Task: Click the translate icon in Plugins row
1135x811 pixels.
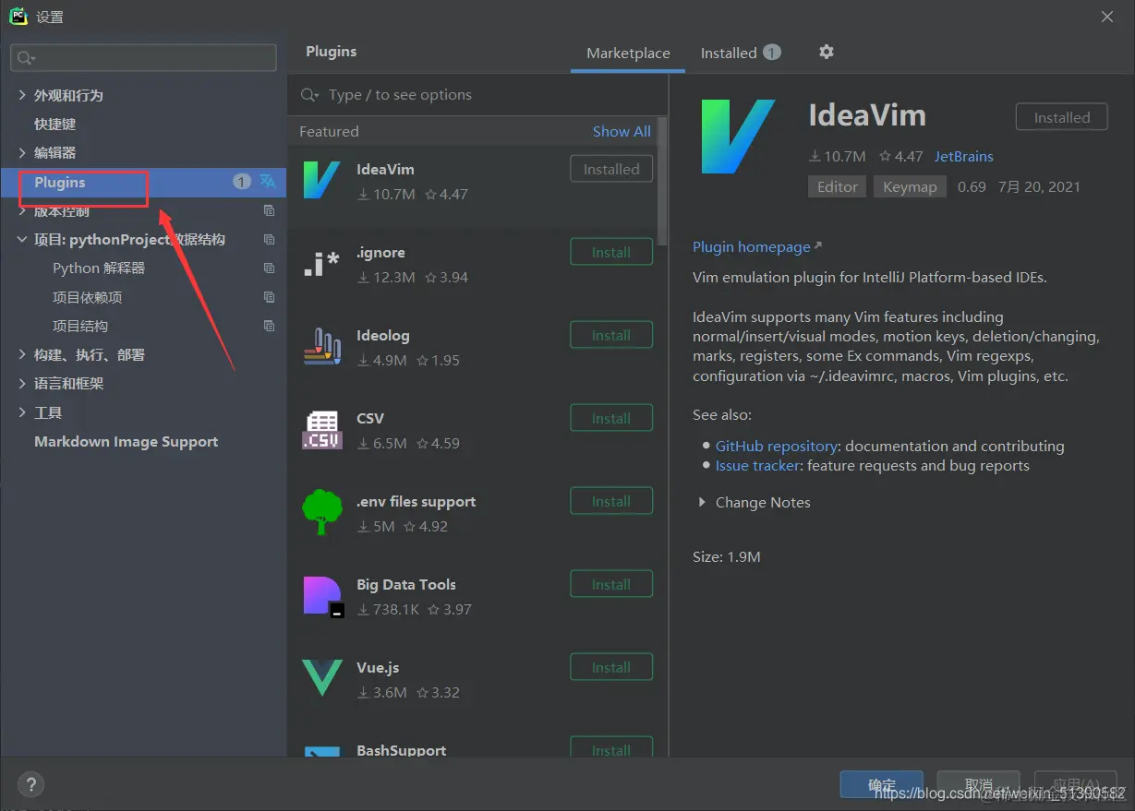Action: point(267,182)
